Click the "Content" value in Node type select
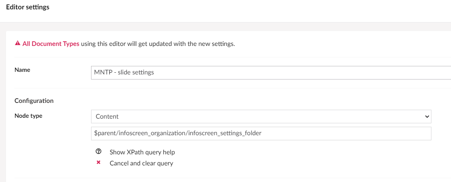 click(x=107, y=117)
